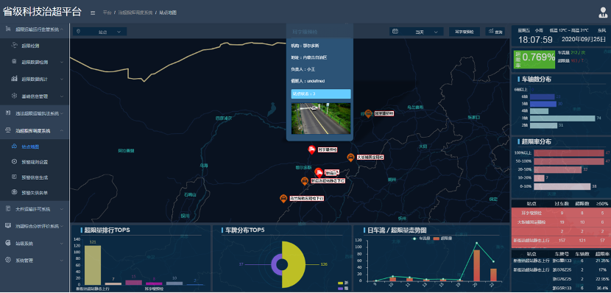Toggle 车流量 legend in trend chart
Viewport: 611px width, 293px height.
point(421,238)
